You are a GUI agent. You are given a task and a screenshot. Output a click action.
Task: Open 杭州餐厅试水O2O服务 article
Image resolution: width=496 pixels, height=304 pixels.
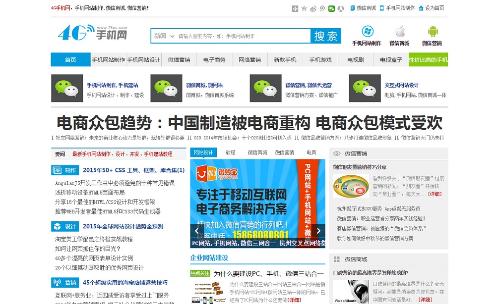pyautogui.click(x=378, y=208)
